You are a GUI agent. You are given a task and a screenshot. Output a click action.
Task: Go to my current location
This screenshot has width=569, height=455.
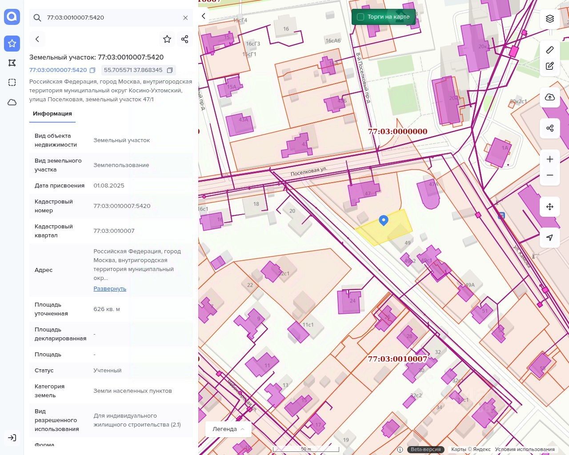pos(550,238)
